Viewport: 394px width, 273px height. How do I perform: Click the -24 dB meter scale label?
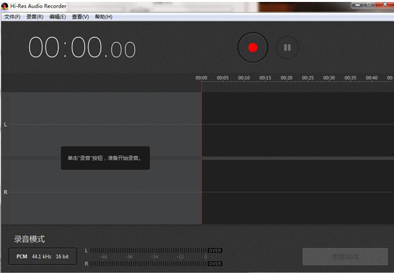pos(154,257)
